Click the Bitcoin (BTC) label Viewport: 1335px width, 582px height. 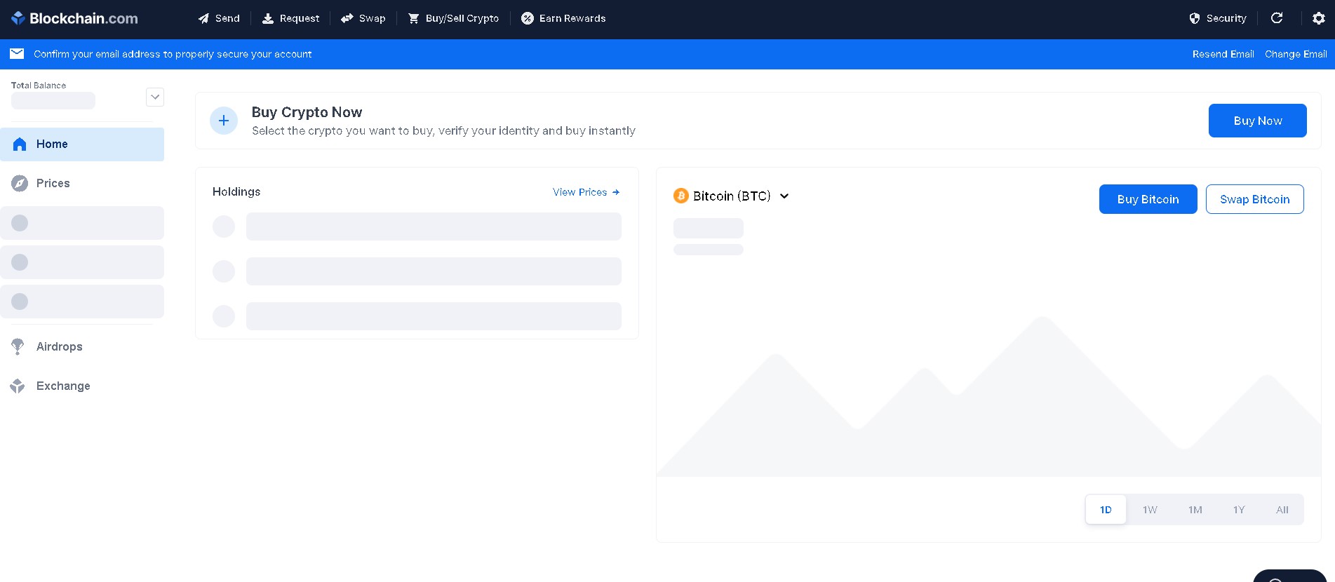[x=732, y=196]
